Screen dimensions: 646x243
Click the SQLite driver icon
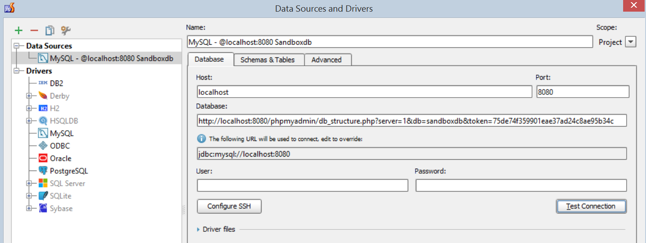pyautogui.click(x=43, y=196)
